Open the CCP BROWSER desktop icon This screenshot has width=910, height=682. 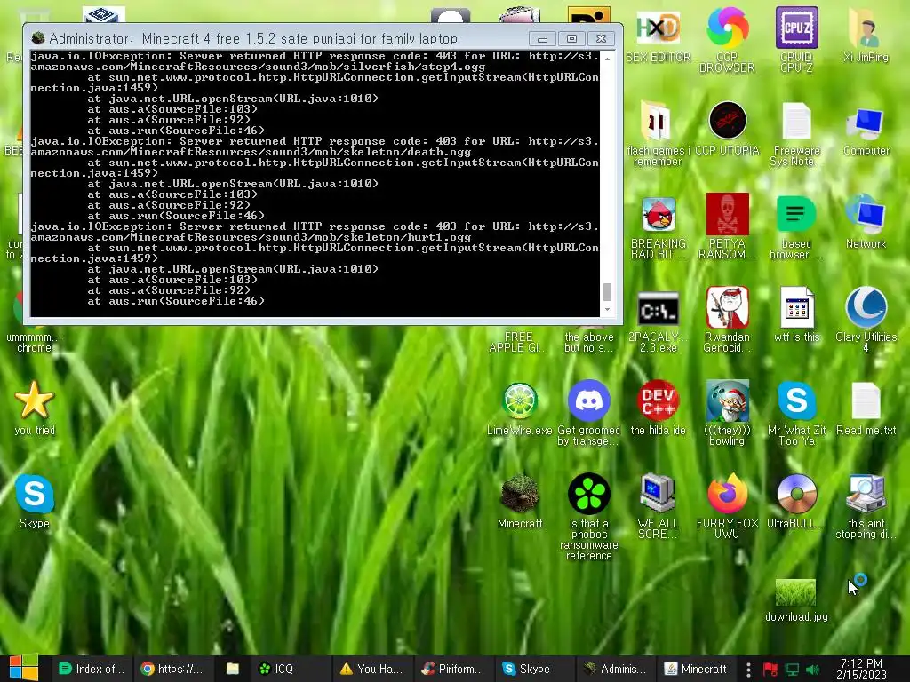(x=727, y=28)
